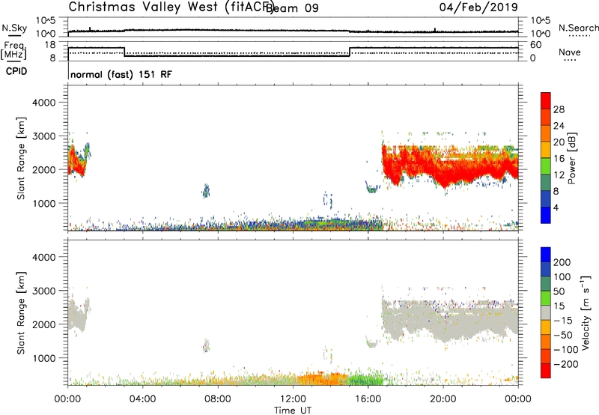Screen dimensions: 599x415
Task: Click the 'Velocity [m s-1]' colorbar title
Action: 586,312
